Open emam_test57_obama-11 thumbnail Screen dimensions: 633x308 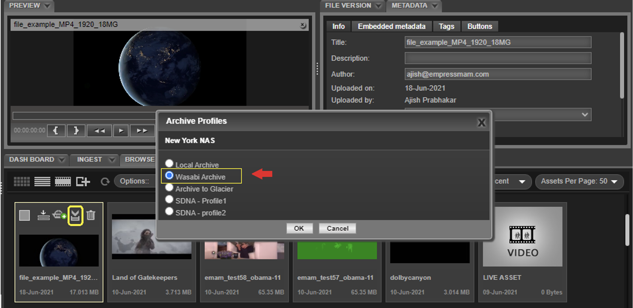click(x=337, y=250)
